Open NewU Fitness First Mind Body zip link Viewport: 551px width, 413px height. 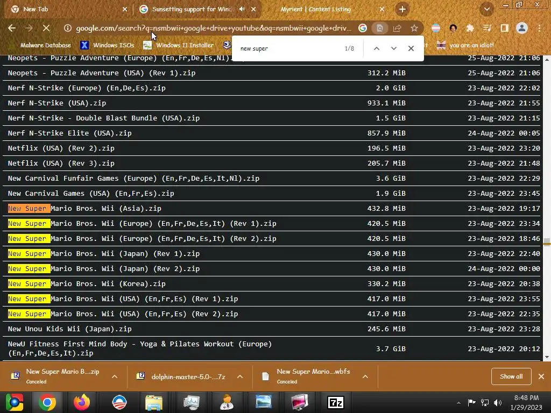click(140, 348)
